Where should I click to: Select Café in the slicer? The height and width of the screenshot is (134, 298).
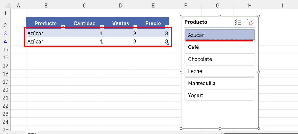click(x=220, y=47)
